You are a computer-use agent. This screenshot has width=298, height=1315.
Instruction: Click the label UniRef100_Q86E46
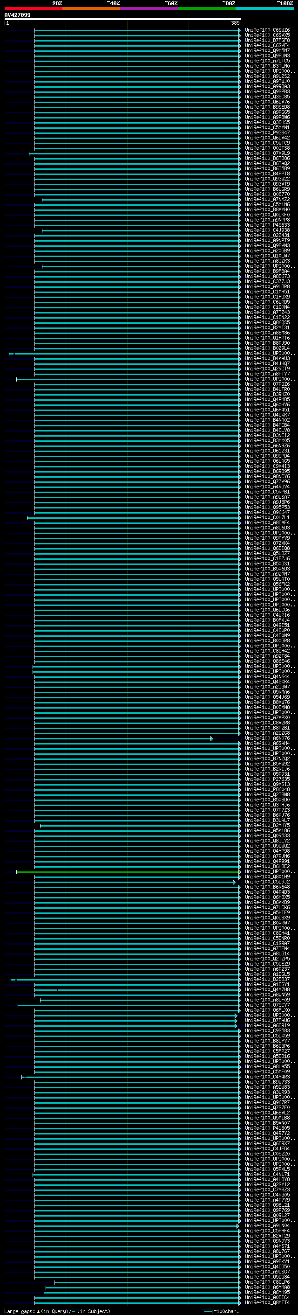pos(267,661)
